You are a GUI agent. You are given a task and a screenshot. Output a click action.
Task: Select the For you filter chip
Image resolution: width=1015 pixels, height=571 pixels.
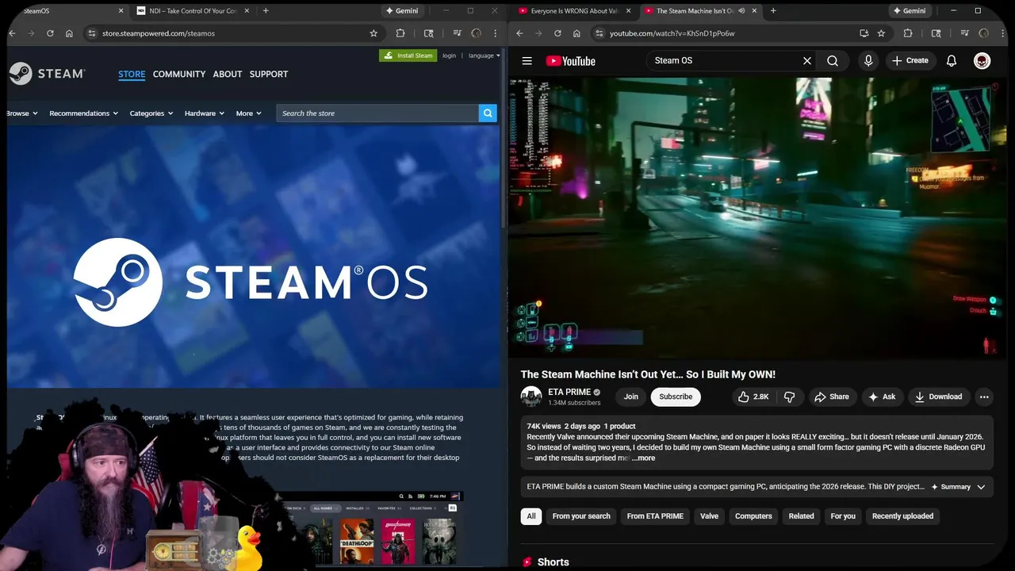point(843,516)
